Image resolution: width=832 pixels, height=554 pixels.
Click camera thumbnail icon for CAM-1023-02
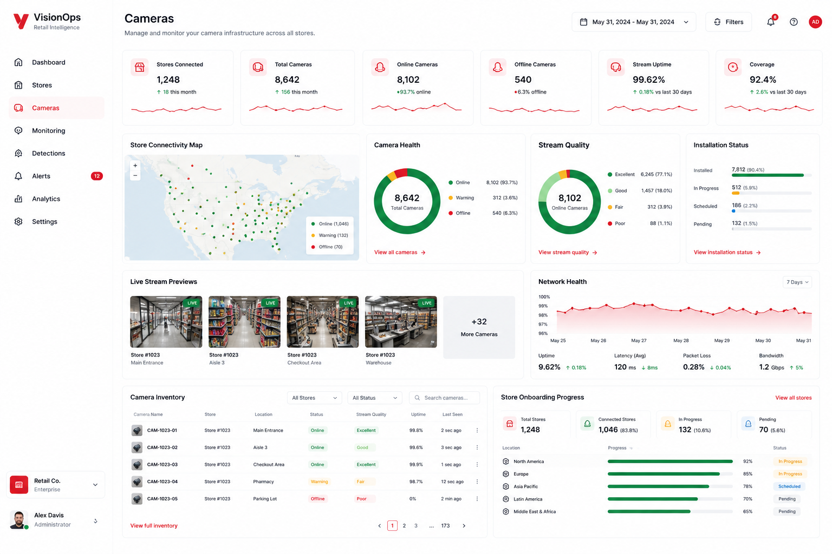click(137, 448)
